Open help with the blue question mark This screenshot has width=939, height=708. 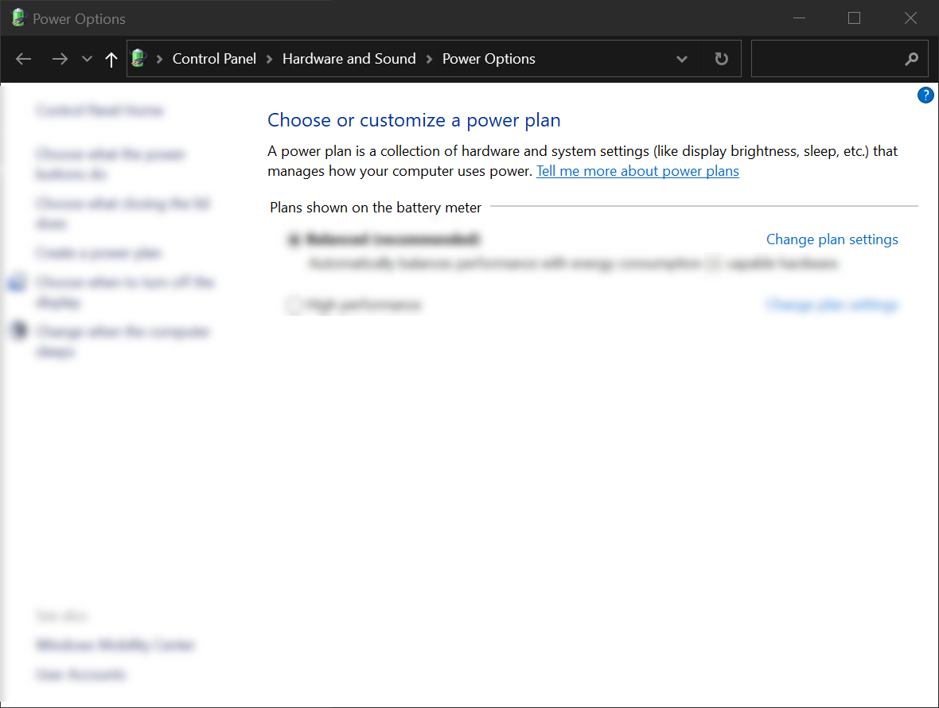coord(925,95)
